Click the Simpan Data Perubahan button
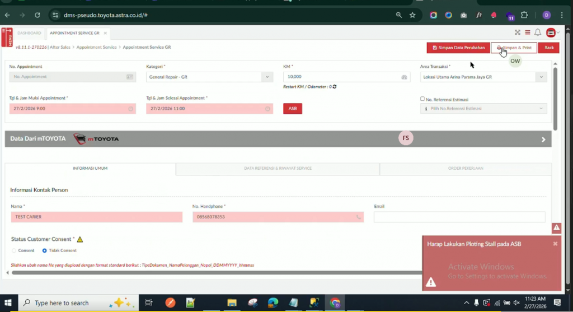The image size is (573, 312). point(458,48)
